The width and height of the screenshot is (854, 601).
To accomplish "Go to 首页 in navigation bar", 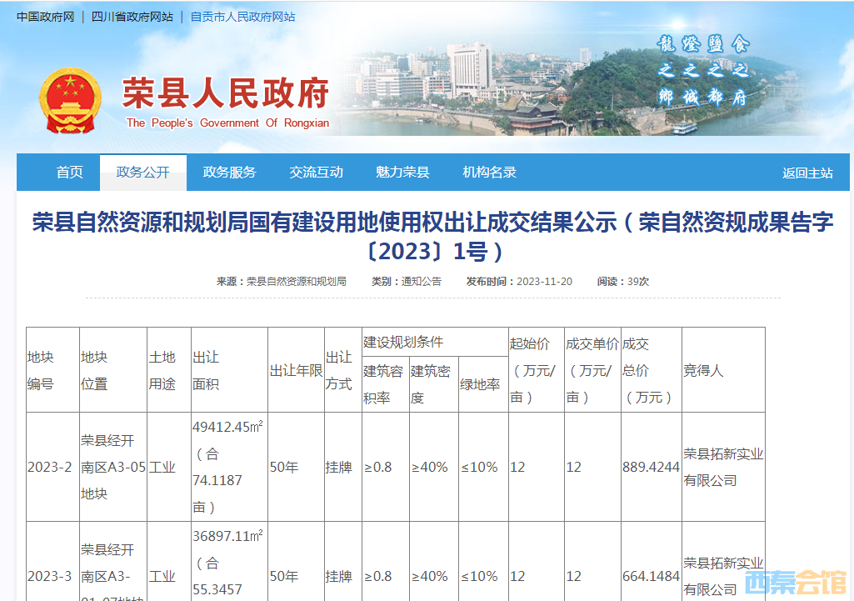I will pos(70,173).
